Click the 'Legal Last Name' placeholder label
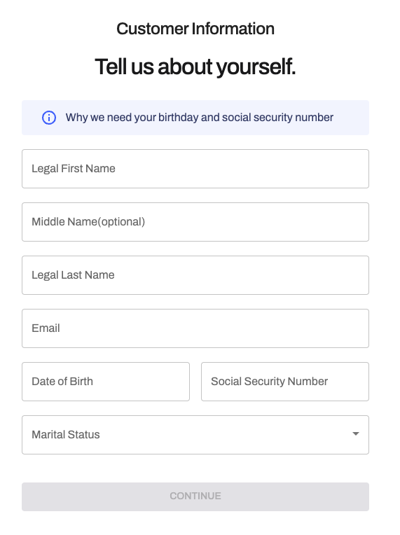 pyautogui.click(x=73, y=275)
